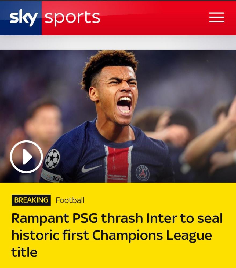Click empty red area of header bar
The height and width of the screenshot is (268, 236).
tap(154, 18)
